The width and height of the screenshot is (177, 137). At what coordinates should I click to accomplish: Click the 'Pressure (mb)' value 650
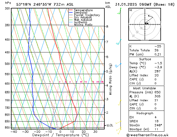tap(158, 92)
